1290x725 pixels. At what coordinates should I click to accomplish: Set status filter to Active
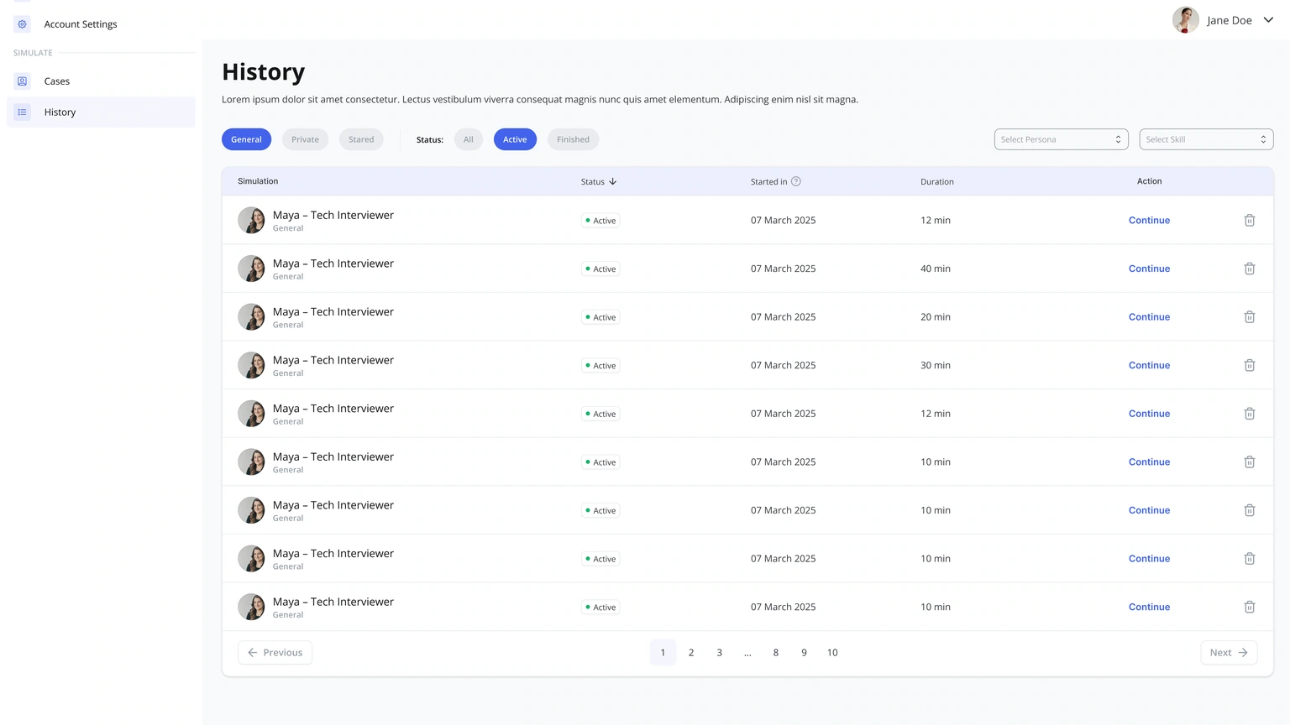pyautogui.click(x=515, y=139)
